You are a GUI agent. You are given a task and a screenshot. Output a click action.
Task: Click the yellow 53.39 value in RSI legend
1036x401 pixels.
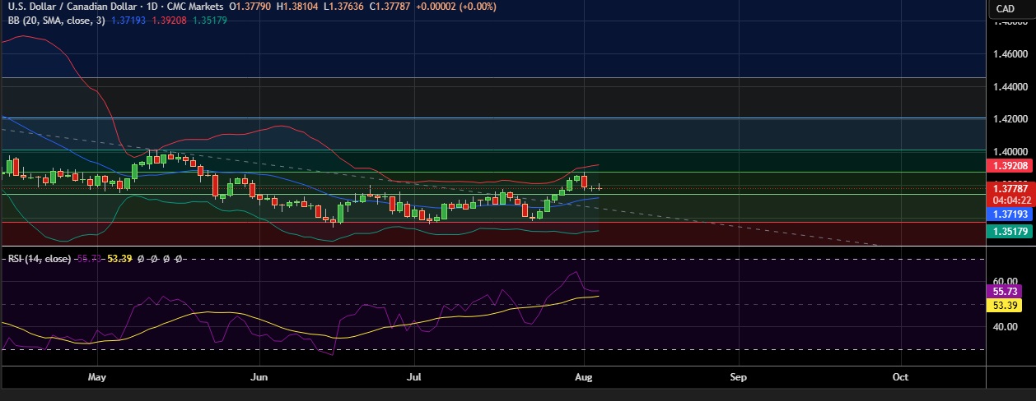point(121,258)
